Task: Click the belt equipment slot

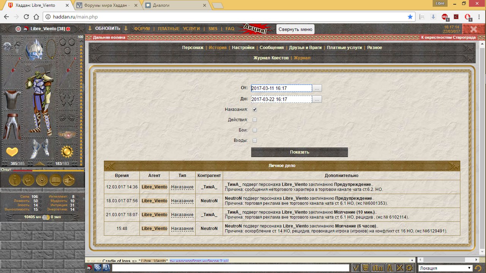Action: tap(67, 135)
